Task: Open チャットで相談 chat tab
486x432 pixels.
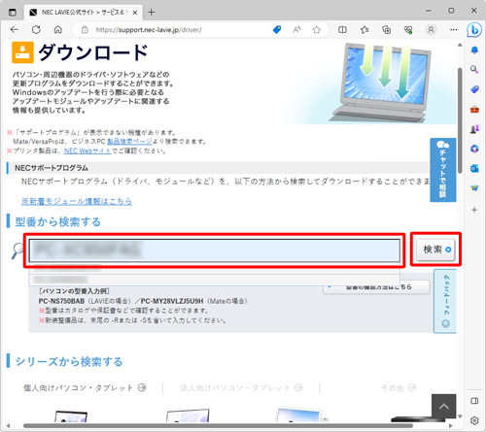Action: 443,170
